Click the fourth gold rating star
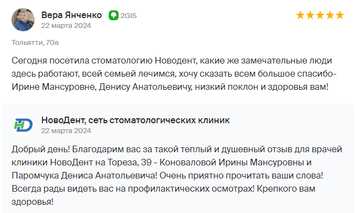The image size is (358, 213). point(330,15)
